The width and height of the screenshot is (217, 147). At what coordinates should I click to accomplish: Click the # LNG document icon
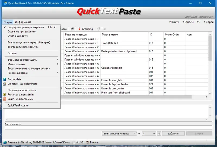[74, 142]
